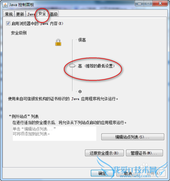Viewport: 170px width, 181px height.
Task: Click the exception site list box
Action: [54, 133]
